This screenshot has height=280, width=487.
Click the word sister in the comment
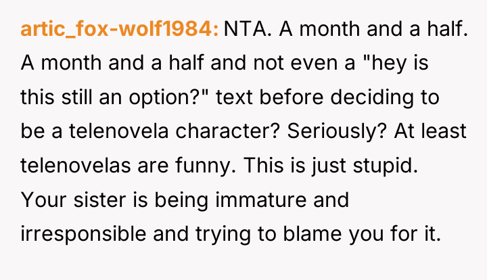click(x=99, y=200)
